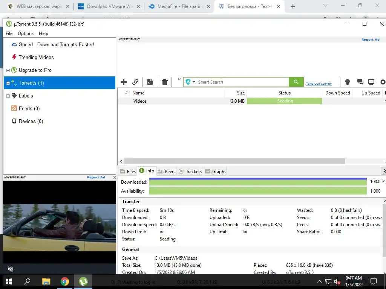Click the scroll-left arrow of torrent list

[121, 161]
